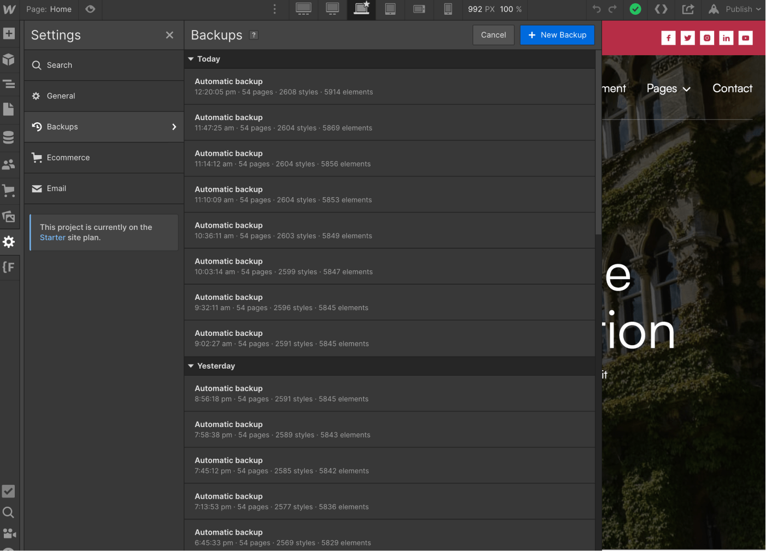Screen dimensions: 766x551
Task: Create a New Backup
Action: 557,34
